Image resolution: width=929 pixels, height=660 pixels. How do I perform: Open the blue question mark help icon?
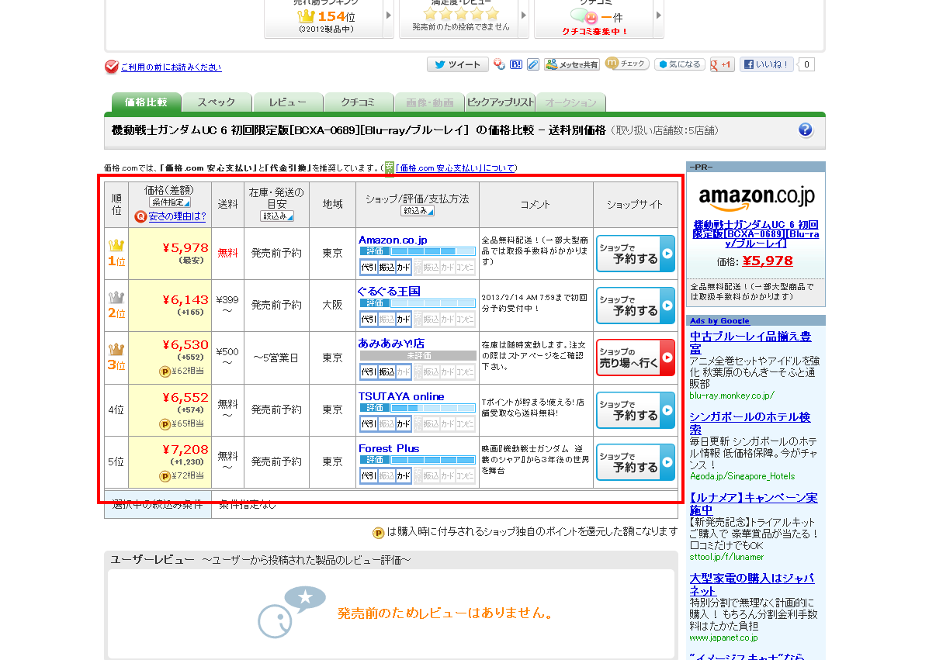tap(805, 130)
